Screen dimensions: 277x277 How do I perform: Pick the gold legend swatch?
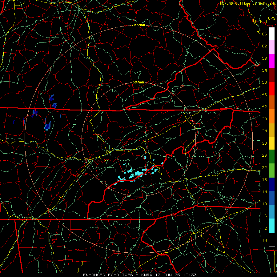click(x=272, y=130)
